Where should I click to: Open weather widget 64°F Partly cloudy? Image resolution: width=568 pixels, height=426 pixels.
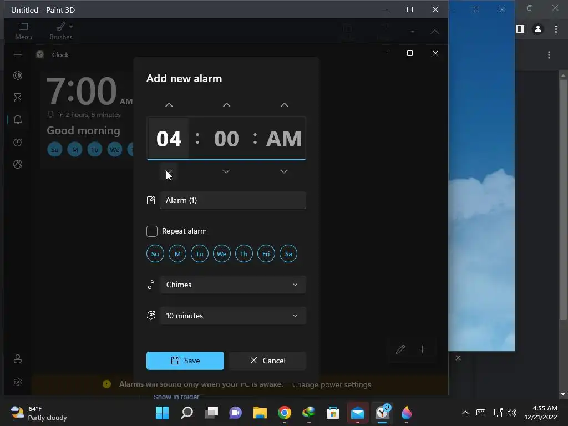click(x=39, y=413)
